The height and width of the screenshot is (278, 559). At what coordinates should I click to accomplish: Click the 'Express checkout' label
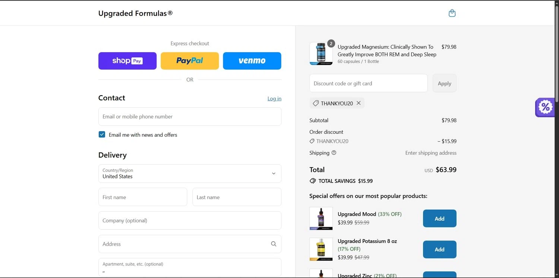(x=190, y=43)
